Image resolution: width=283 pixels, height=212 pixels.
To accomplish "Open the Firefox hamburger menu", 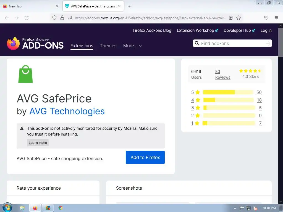I will coord(276,18).
